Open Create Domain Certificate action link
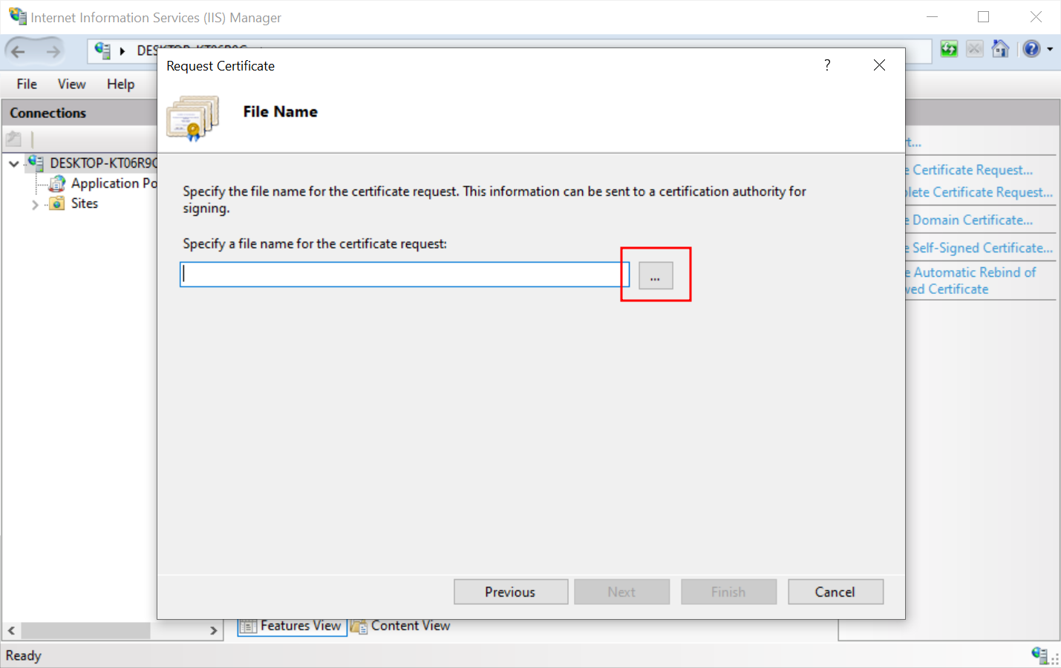The height and width of the screenshot is (668, 1061). [x=969, y=220]
